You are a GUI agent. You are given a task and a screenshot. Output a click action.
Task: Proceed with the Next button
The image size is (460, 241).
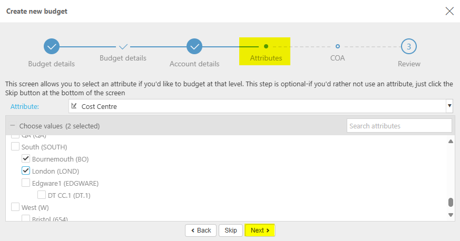(260, 230)
